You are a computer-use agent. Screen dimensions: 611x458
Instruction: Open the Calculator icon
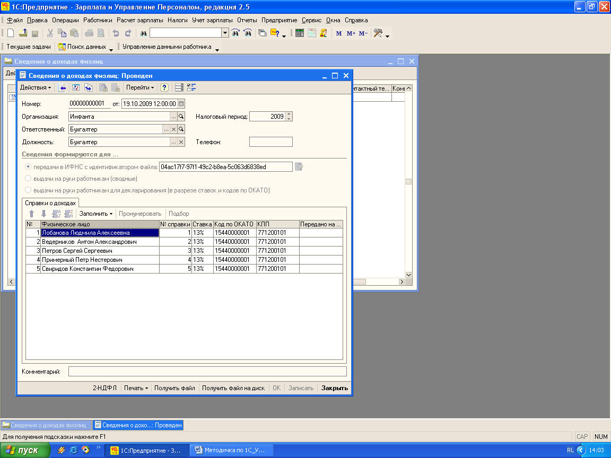(x=299, y=33)
